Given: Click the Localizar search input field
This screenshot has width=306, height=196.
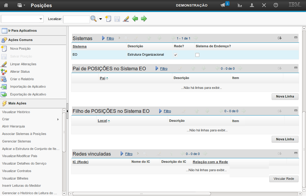Looking at the screenshot, I should click(76, 19).
